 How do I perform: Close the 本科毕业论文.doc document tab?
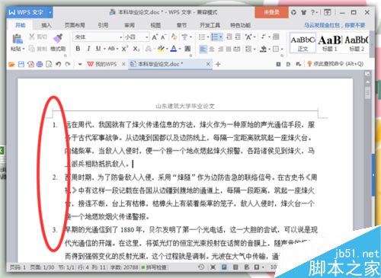point(208,64)
